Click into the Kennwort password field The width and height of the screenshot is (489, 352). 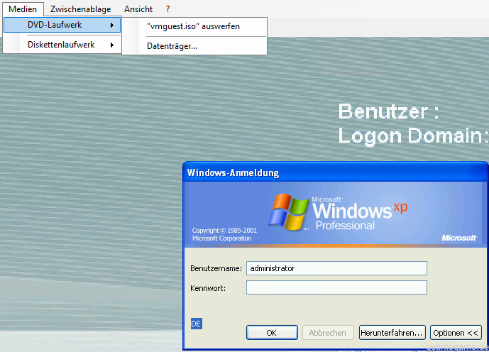coord(336,287)
